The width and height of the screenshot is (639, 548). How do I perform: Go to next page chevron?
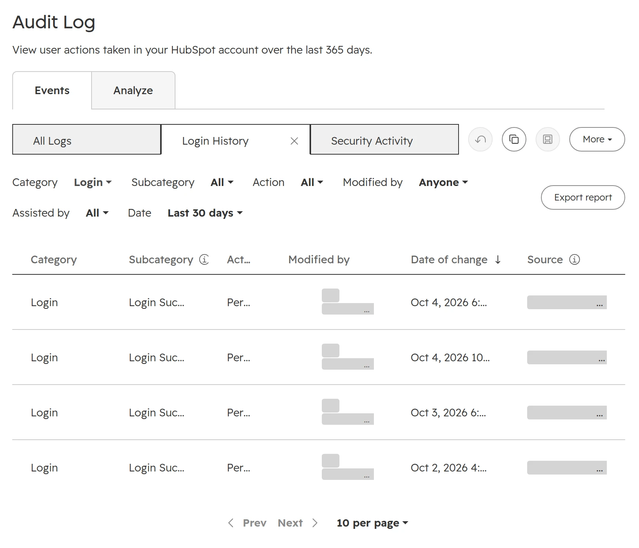tap(315, 523)
